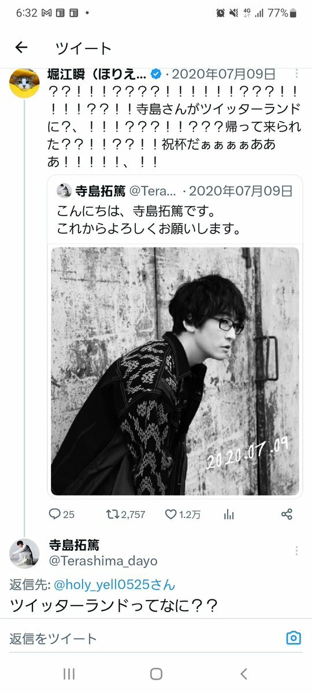Open @Terashima_dayo handle profile
The height and width of the screenshot is (693, 312).
click(x=103, y=561)
